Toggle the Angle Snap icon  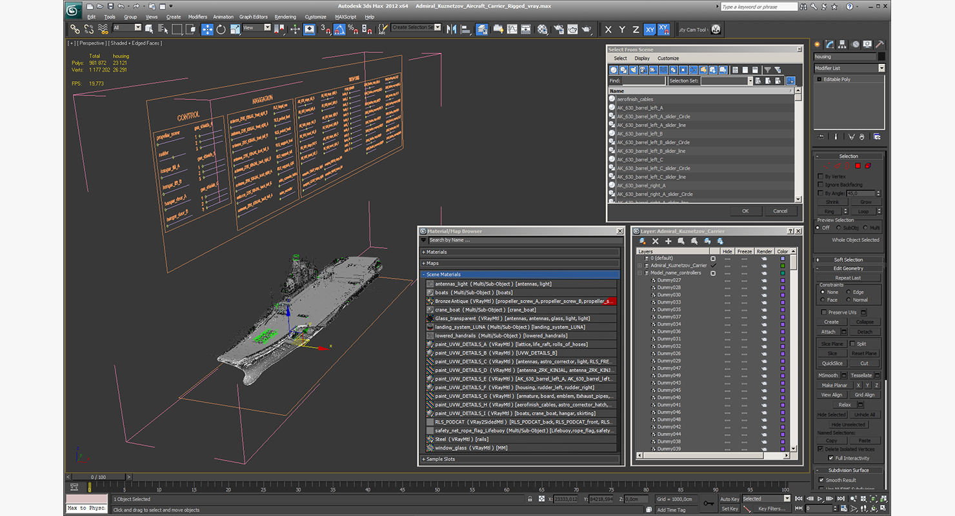pyautogui.click(x=339, y=29)
